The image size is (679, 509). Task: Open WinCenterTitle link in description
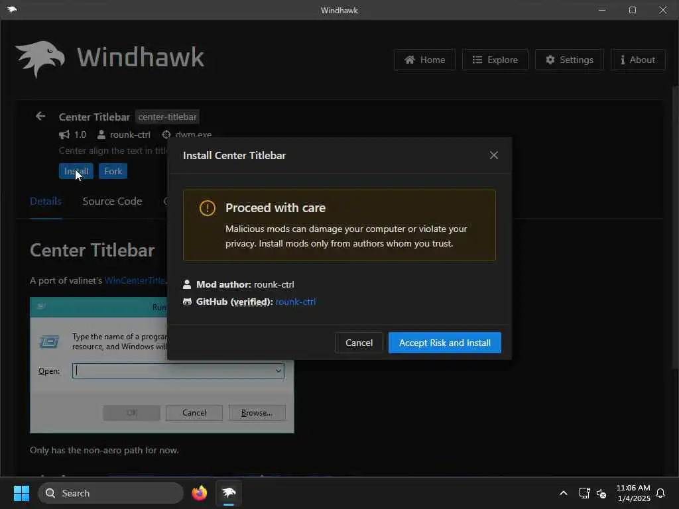click(x=135, y=280)
